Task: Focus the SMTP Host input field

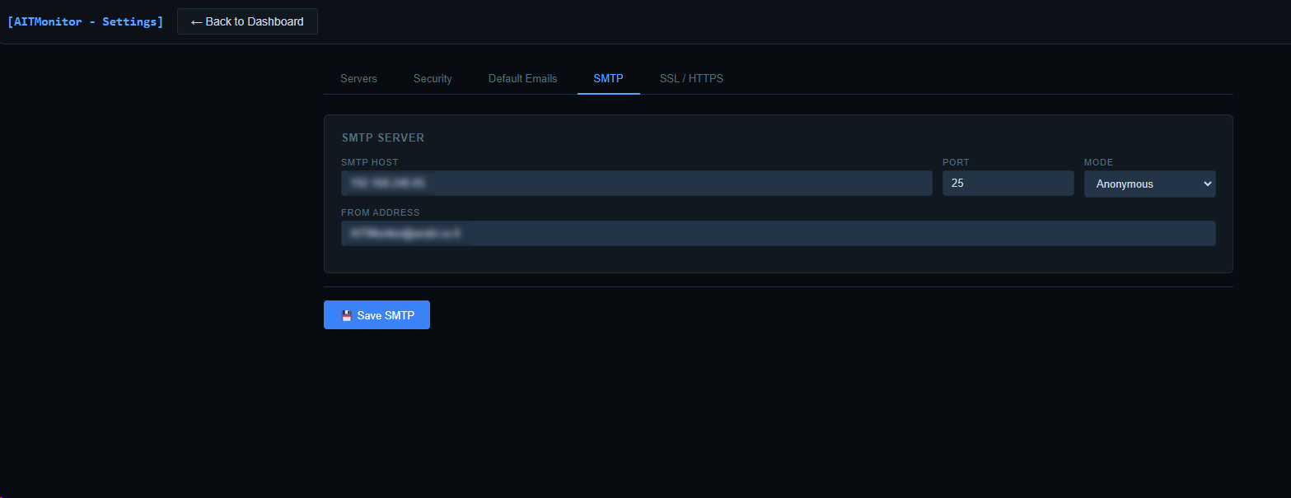Action: pyautogui.click(x=636, y=184)
